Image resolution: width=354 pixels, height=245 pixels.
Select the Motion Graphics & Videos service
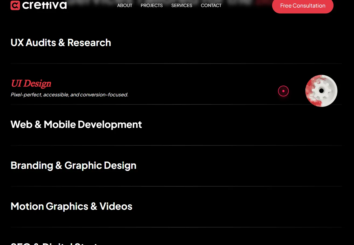[71, 206]
